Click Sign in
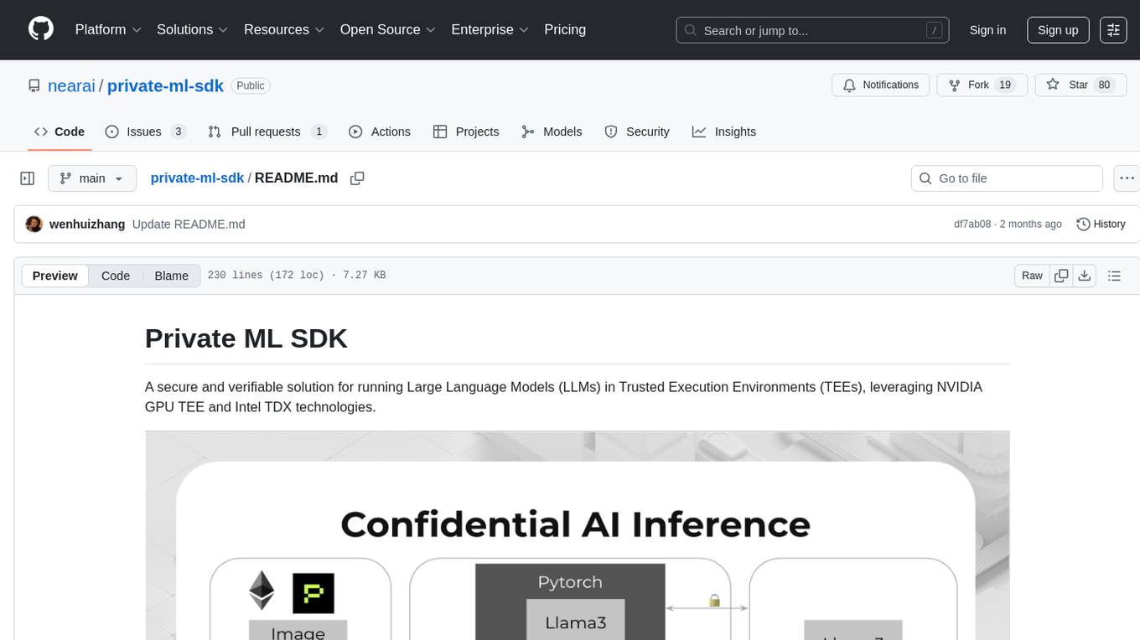 pos(987,30)
